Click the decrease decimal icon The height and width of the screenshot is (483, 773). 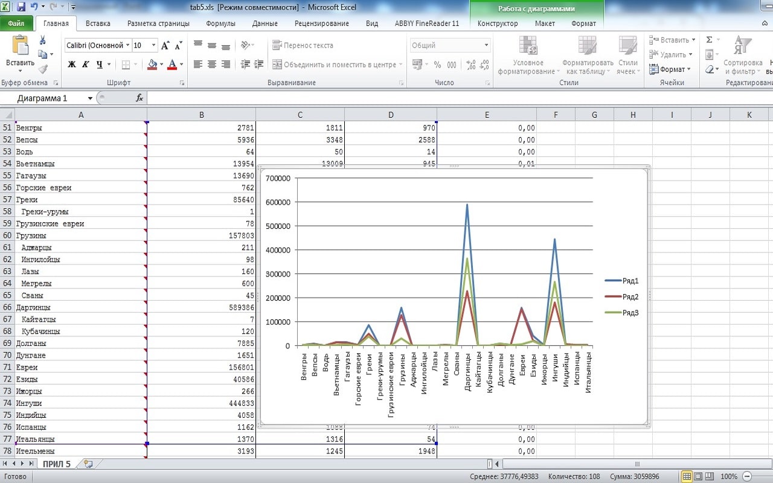(486, 65)
